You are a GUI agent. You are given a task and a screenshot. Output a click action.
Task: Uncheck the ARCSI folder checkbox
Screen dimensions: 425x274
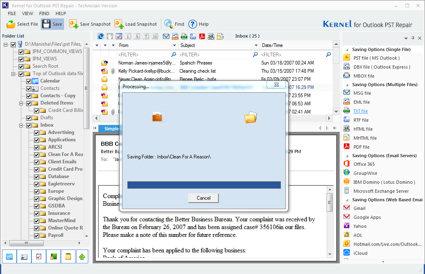pos(37,147)
